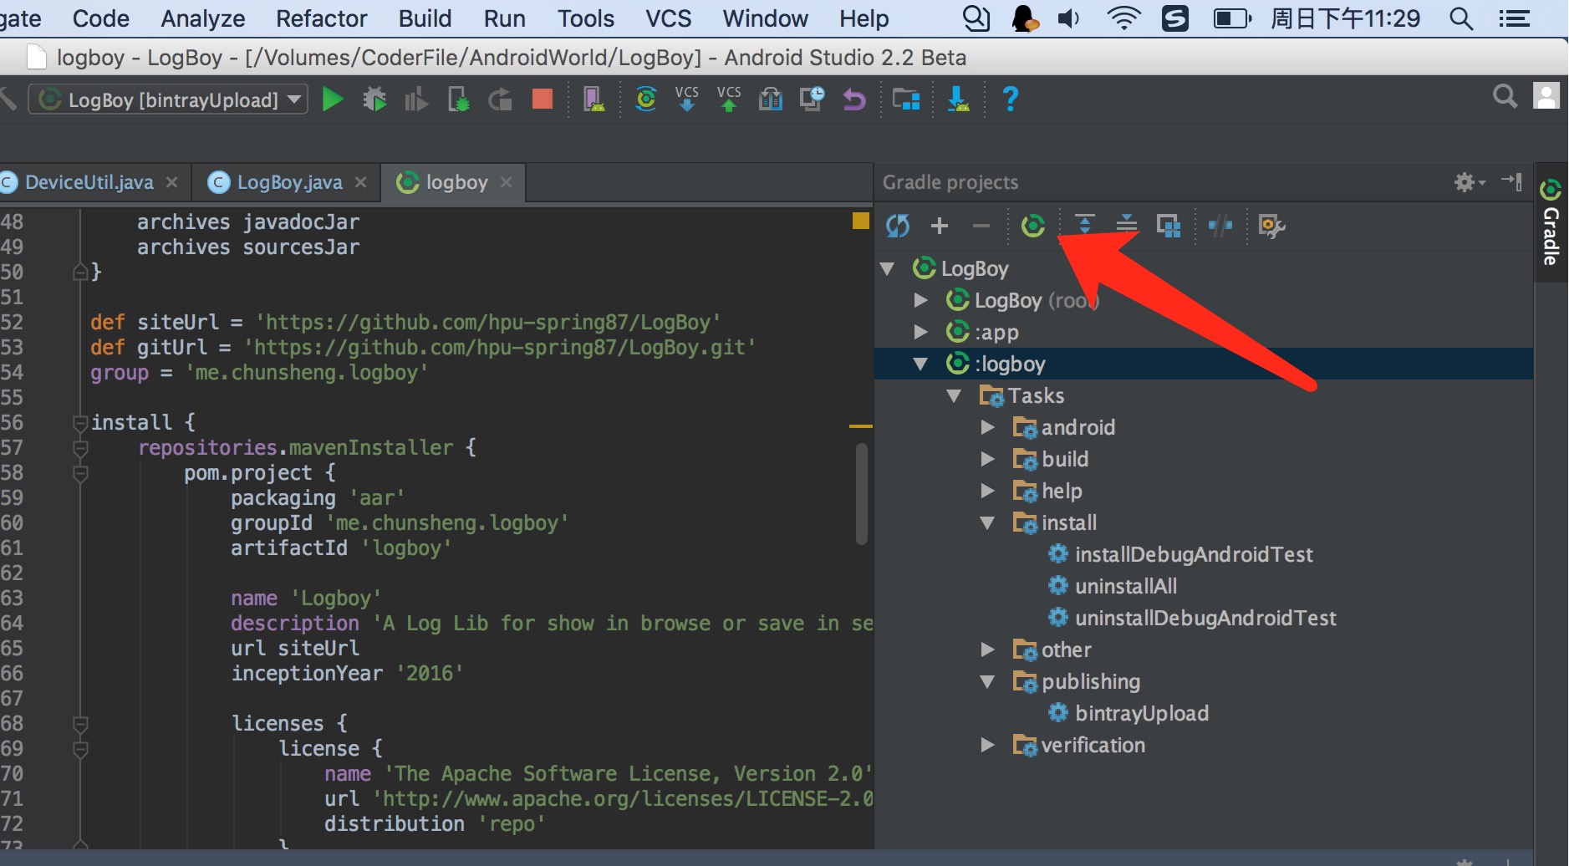Refresh all Gradle projects
This screenshot has width=1569, height=866.
tap(898, 225)
